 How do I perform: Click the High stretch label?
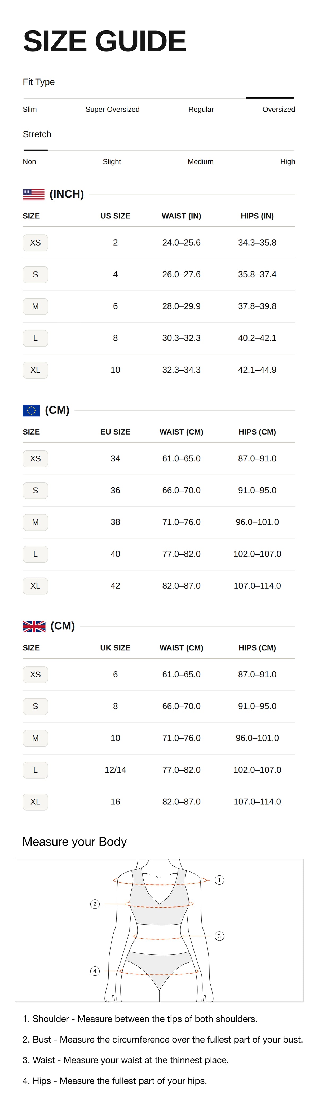[x=288, y=162]
